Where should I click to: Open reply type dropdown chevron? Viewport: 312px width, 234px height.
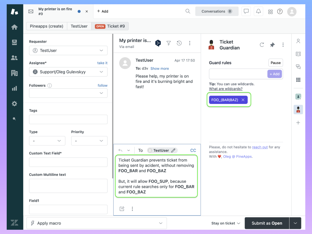click(x=129, y=151)
